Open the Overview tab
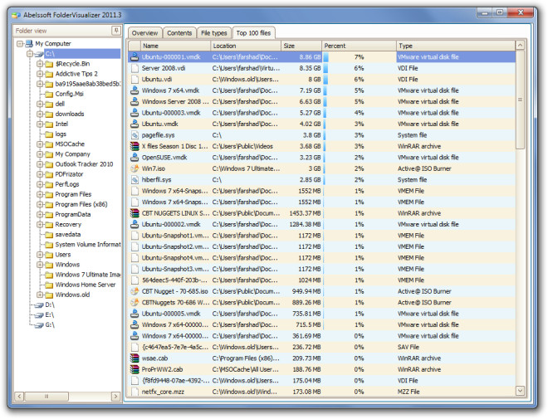This screenshot has width=548, height=419. tap(145, 33)
